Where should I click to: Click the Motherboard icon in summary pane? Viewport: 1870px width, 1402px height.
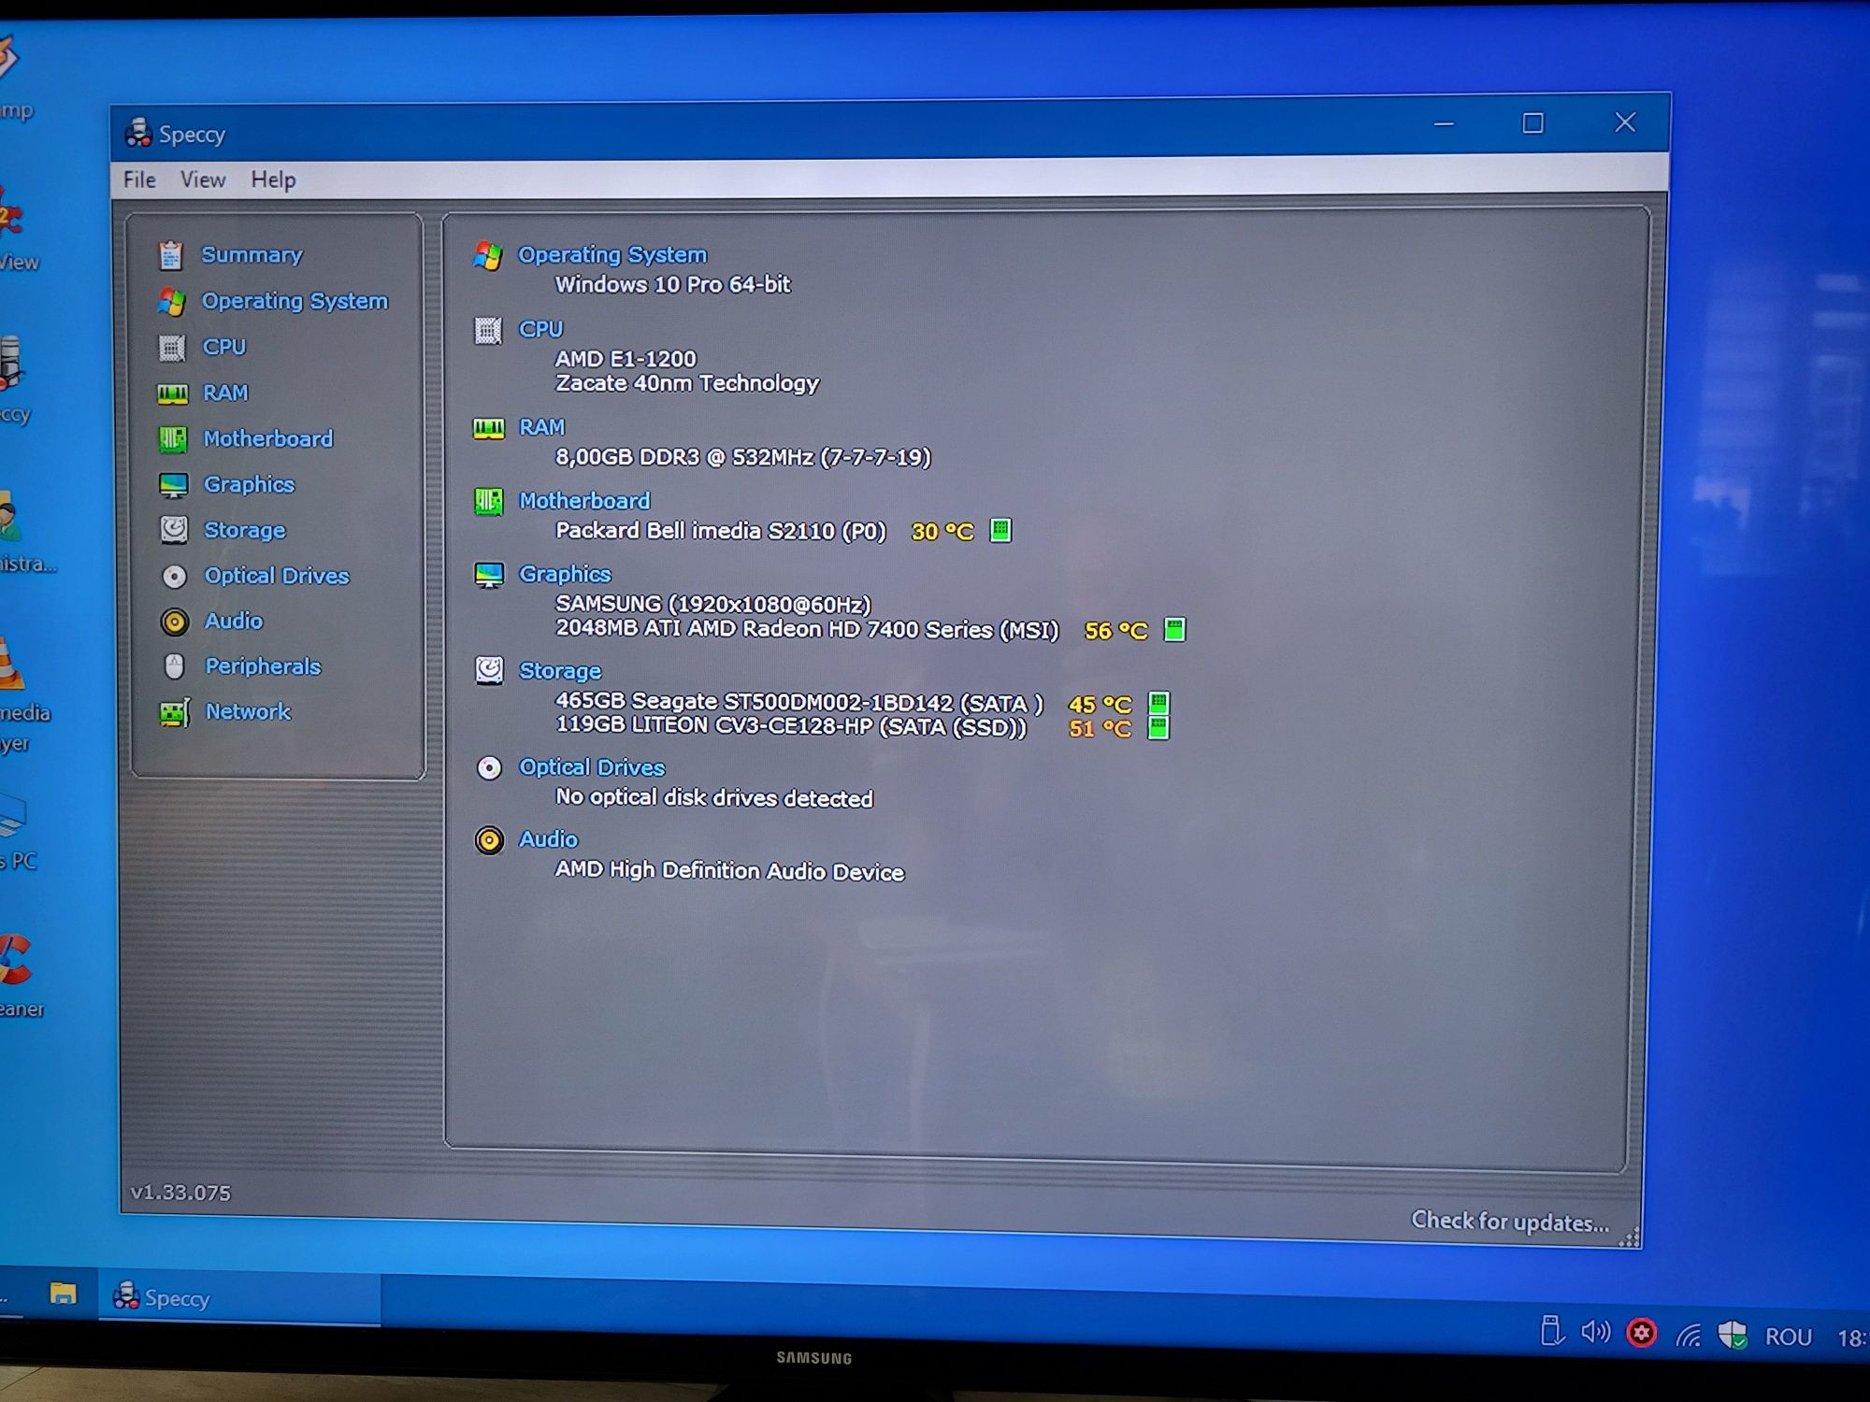point(489,502)
